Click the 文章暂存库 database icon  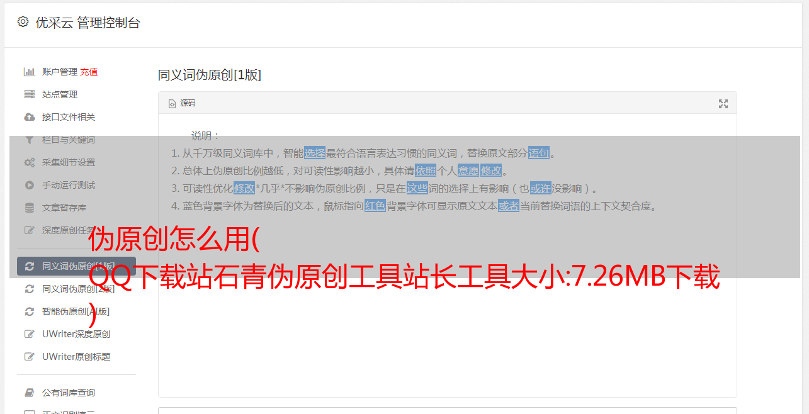29,208
